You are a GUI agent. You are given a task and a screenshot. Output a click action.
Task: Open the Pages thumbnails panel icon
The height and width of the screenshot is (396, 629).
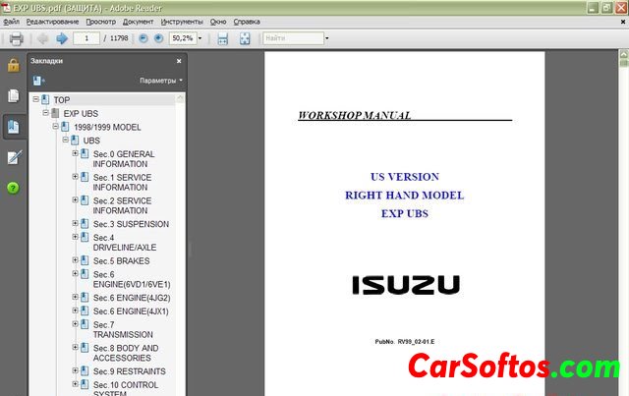pyautogui.click(x=14, y=96)
